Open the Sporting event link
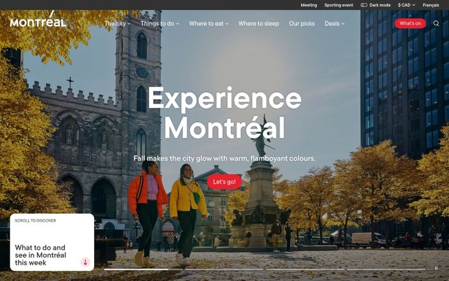The image size is (449, 281). (339, 5)
